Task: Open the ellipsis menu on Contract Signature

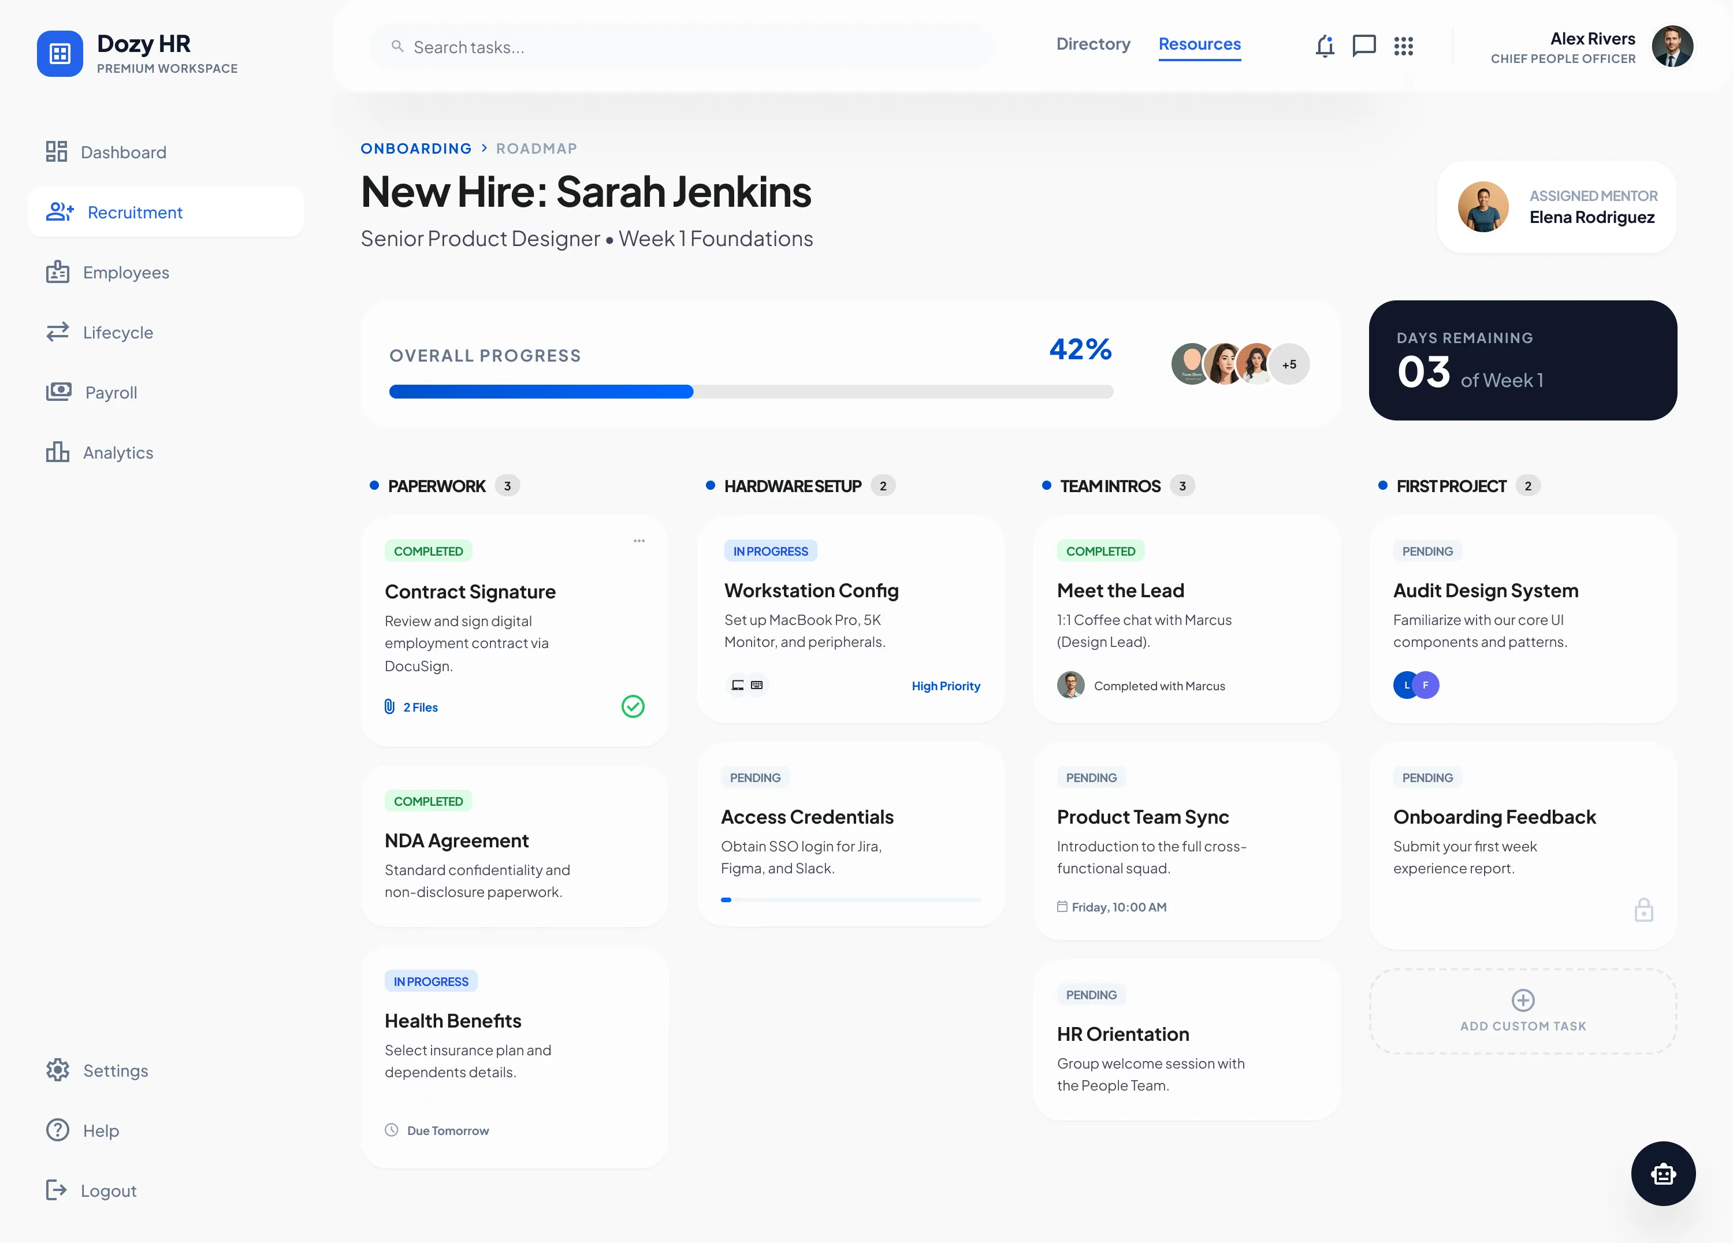Action: (x=639, y=540)
